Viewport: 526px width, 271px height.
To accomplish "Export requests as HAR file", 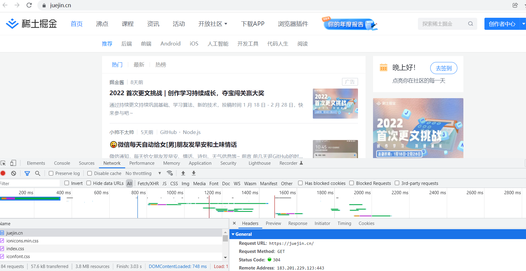I will (194, 173).
